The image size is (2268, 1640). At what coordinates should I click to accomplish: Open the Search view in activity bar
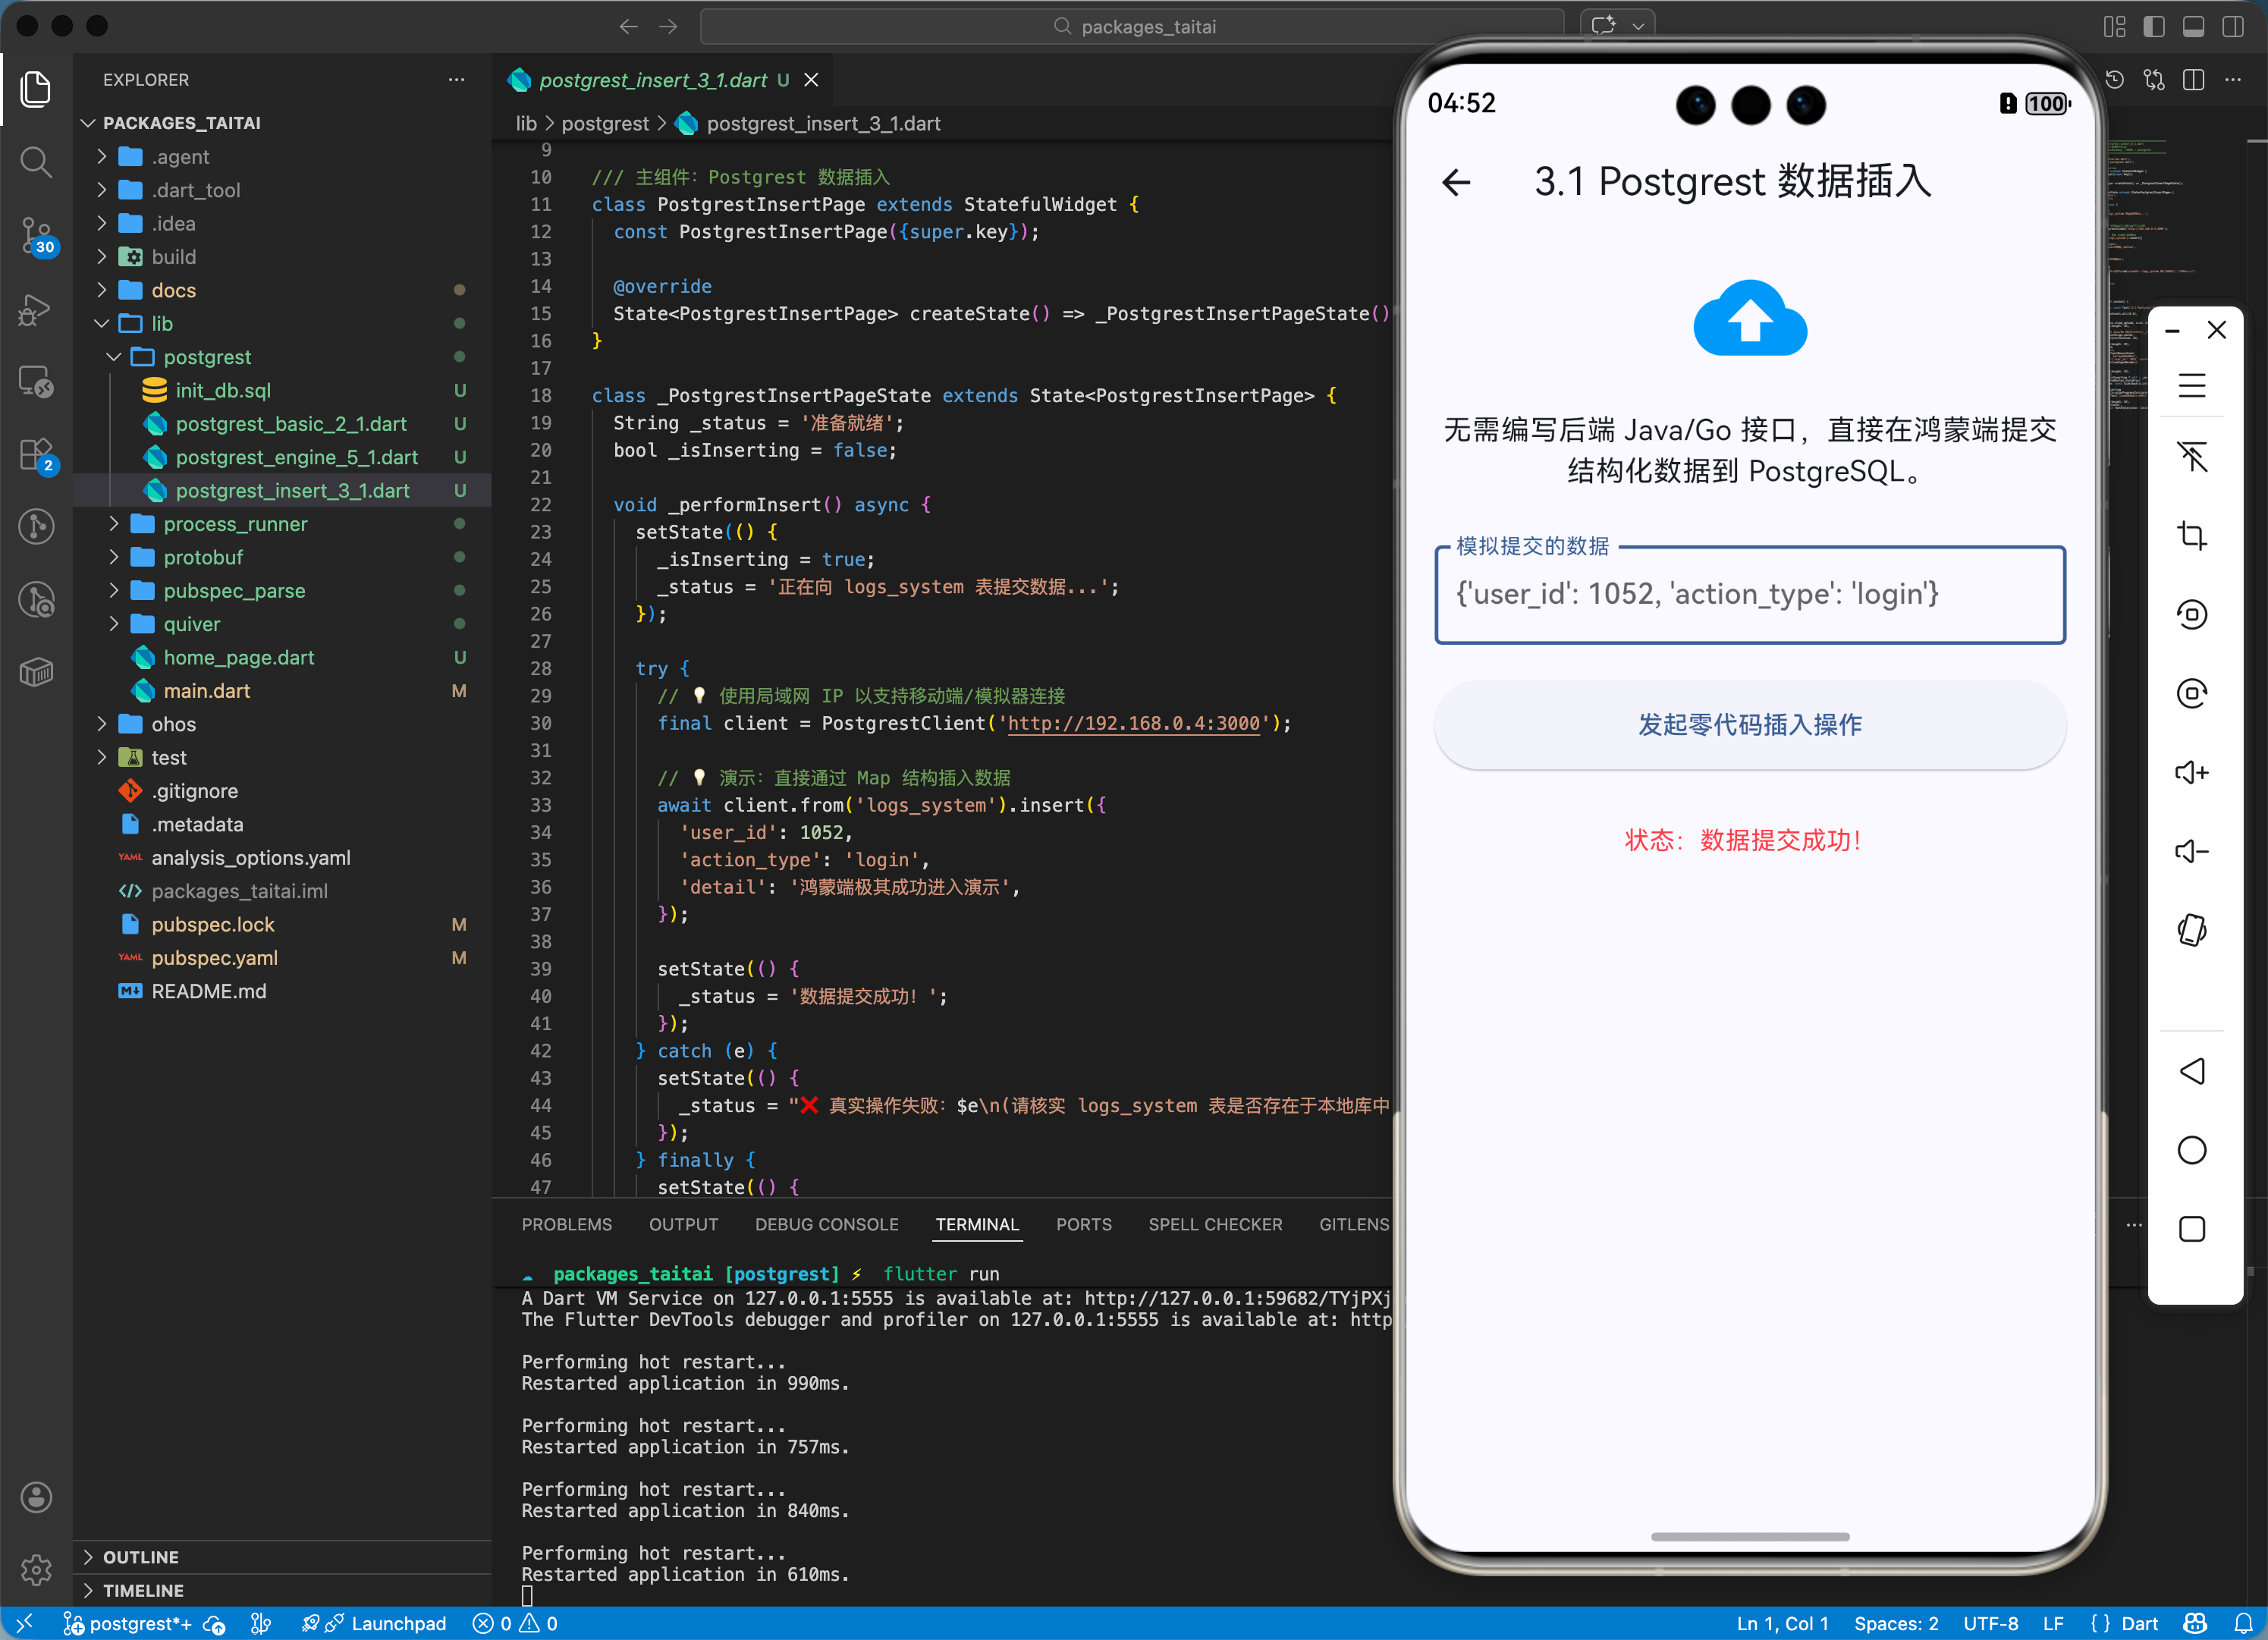click(x=36, y=161)
